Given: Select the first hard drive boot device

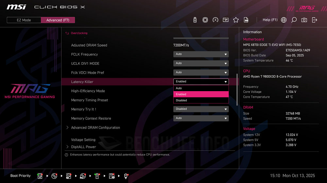Looking at the screenshot, I should coord(40,176).
